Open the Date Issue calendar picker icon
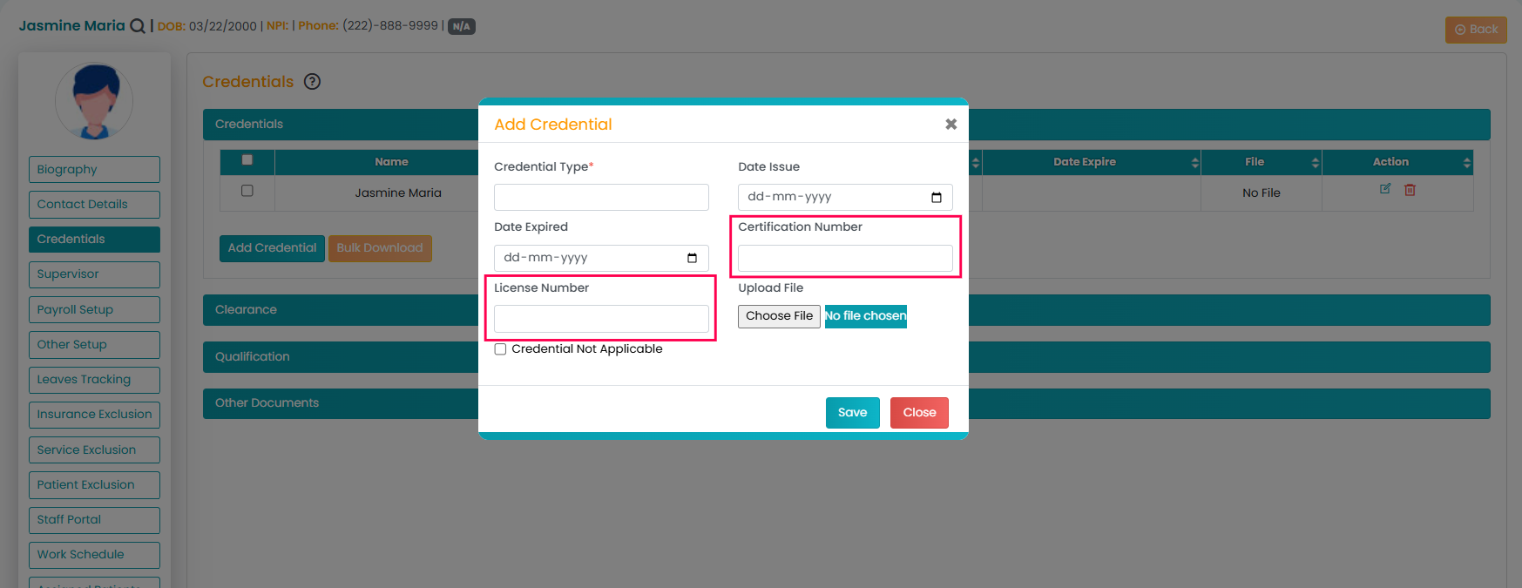The width and height of the screenshot is (1522, 588). (x=937, y=198)
